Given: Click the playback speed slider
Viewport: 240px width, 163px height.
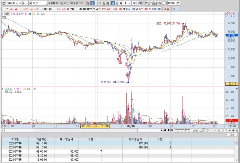Looking at the screenshot, I should pos(183,130).
